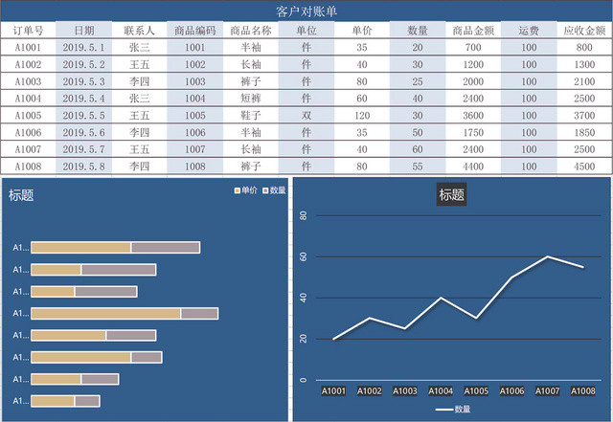Click the 数量 legend swatch in bar chart
The width and height of the screenshot is (613, 422).
point(265,190)
